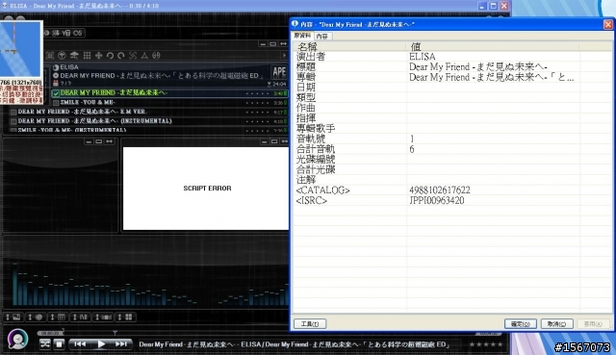Click the umbrella-shaped icon in playlist toolbar
Viewport: 616px width, 355px height.
coord(74,56)
